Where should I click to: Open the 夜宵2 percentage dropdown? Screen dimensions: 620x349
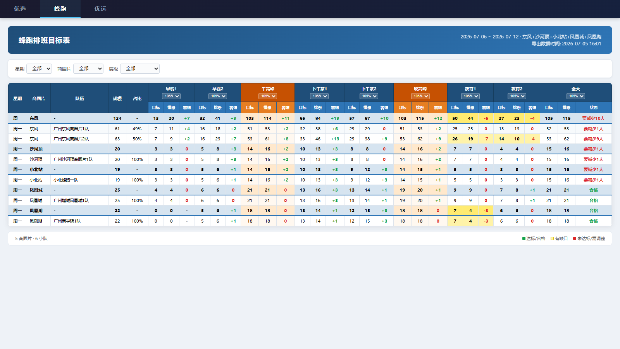(517, 96)
